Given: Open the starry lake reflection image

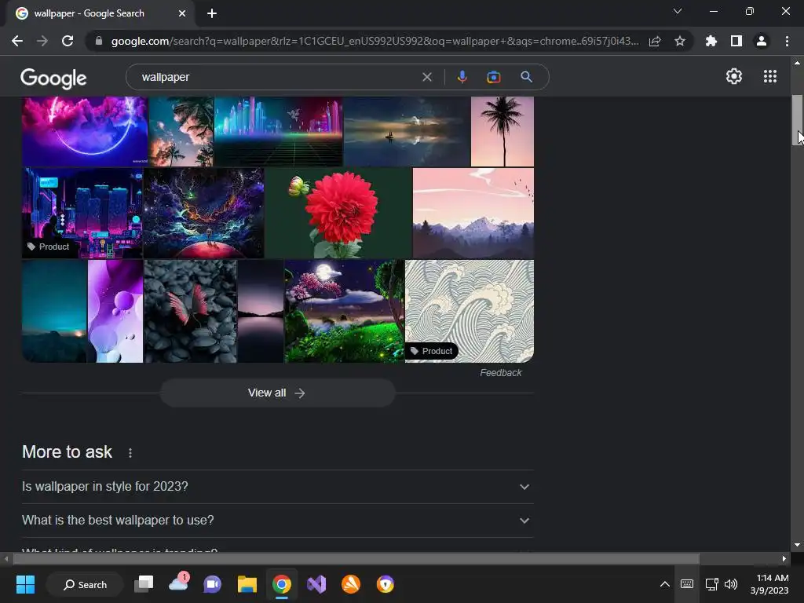Looking at the screenshot, I should click(x=407, y=131).
